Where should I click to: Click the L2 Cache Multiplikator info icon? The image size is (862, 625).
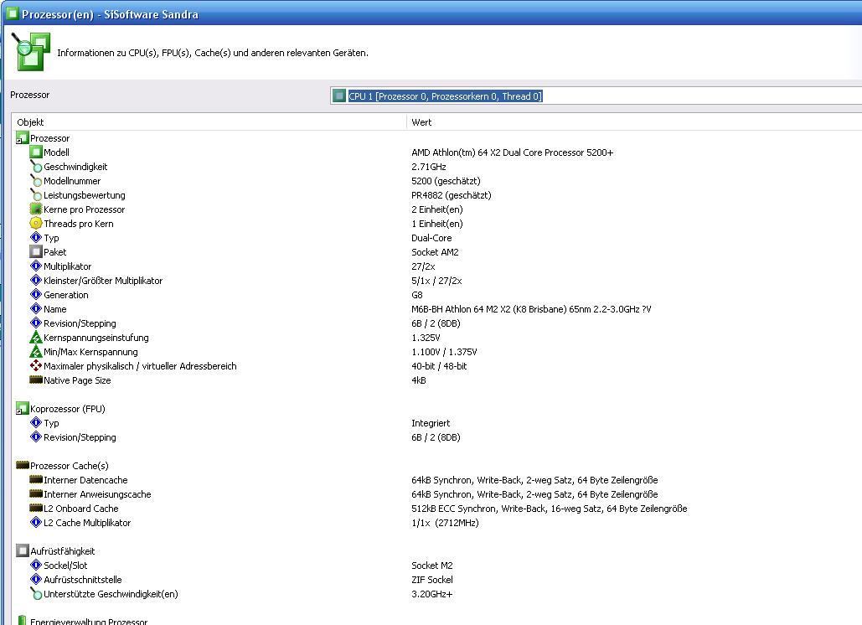(x=36, y=522)
